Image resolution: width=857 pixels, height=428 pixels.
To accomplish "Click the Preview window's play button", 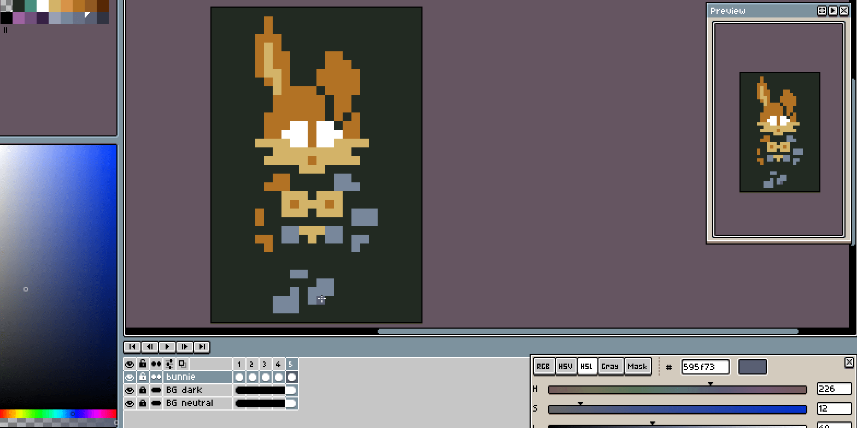I will click(x=833, y=11).
